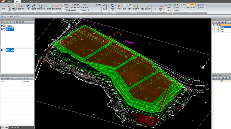
Task: Toggle the 透過 checkbox of 天端 layer
Action: (x=218, y=27)
